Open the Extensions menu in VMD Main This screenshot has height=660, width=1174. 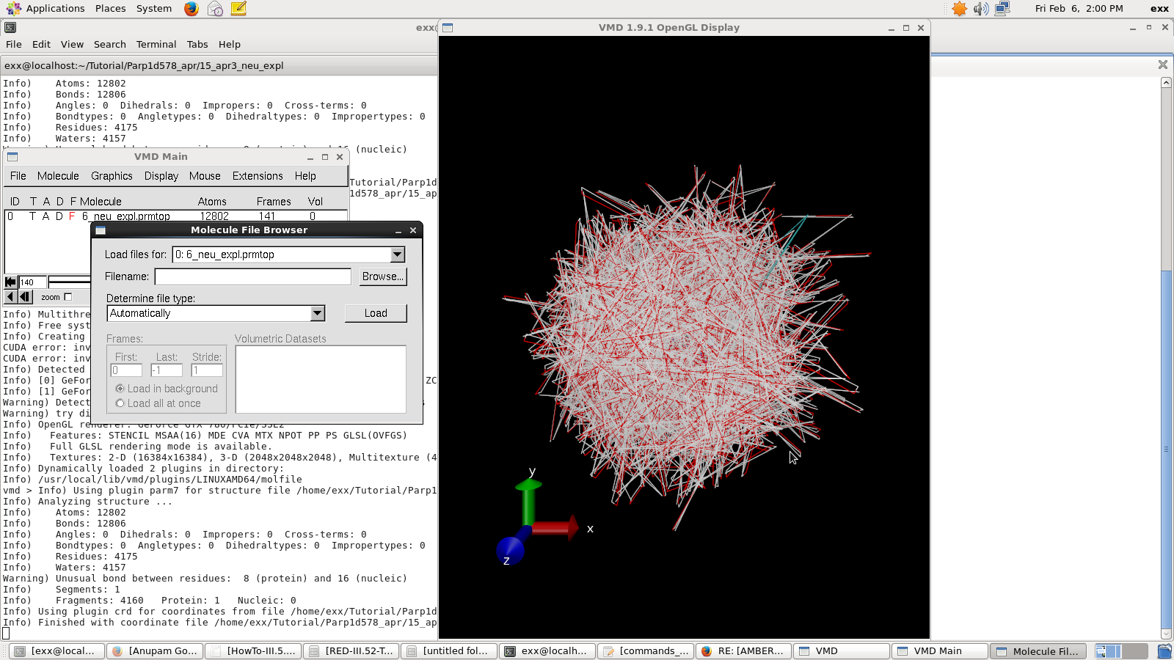pos(258,176)
